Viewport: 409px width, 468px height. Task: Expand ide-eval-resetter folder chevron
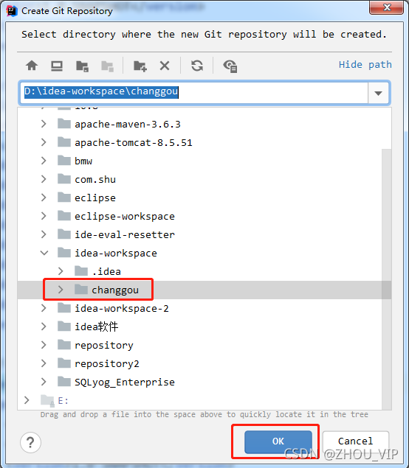(x=44, y=234)
